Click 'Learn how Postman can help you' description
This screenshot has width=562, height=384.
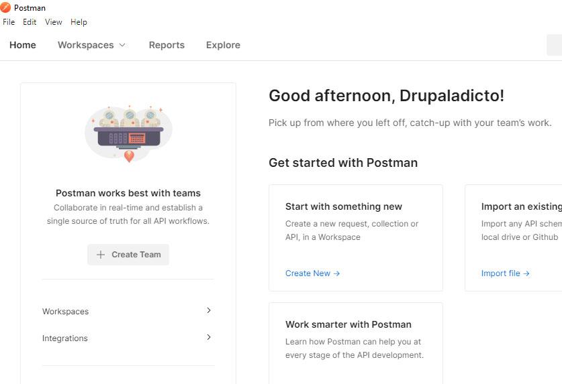355,348
